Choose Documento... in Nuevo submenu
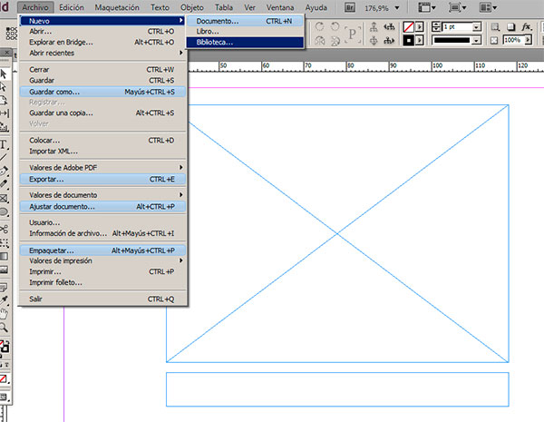544x422 pixels. pos(245,21)
